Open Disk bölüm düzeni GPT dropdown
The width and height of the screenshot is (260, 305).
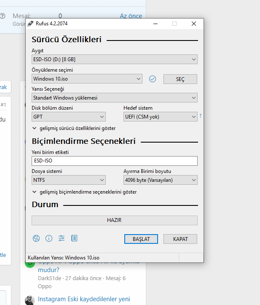pyautogui.click(x=69, y=117)
